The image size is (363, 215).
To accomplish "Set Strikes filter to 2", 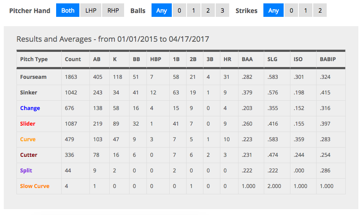I will click(x=320, y=10).
